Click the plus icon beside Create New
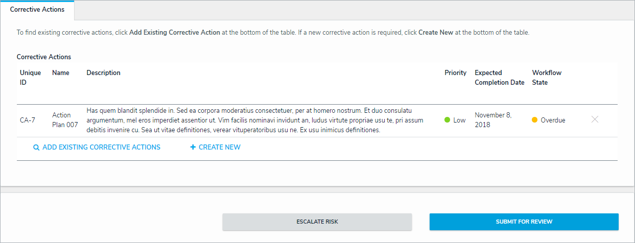635x243 pixels. (x=193, y=148)
